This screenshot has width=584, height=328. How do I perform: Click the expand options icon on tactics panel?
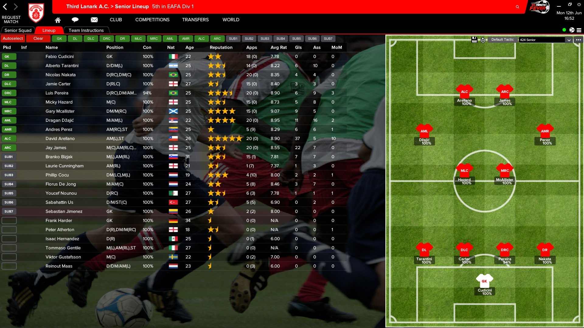[579, 39]
